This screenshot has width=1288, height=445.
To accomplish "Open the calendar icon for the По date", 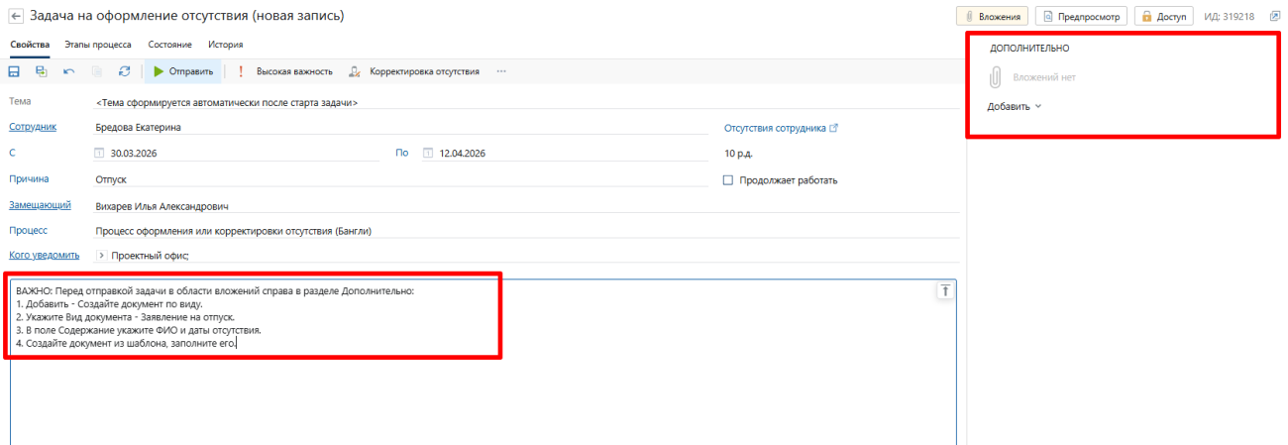I will (x=427, y=154).
